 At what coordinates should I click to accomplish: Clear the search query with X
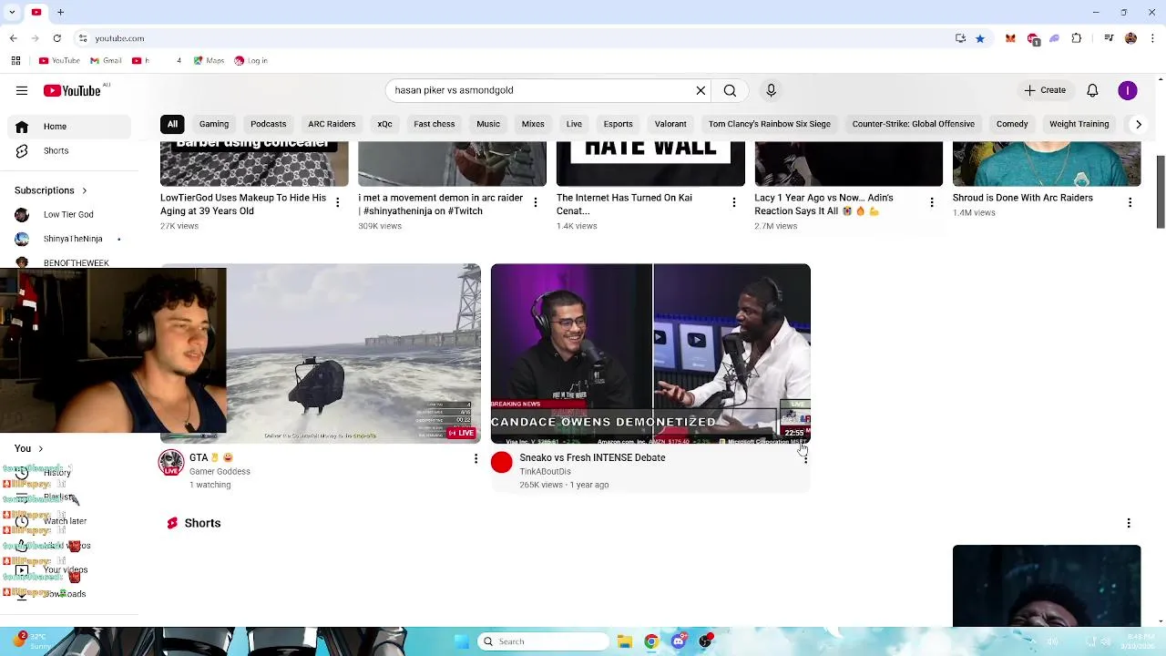tap(701, 90)
